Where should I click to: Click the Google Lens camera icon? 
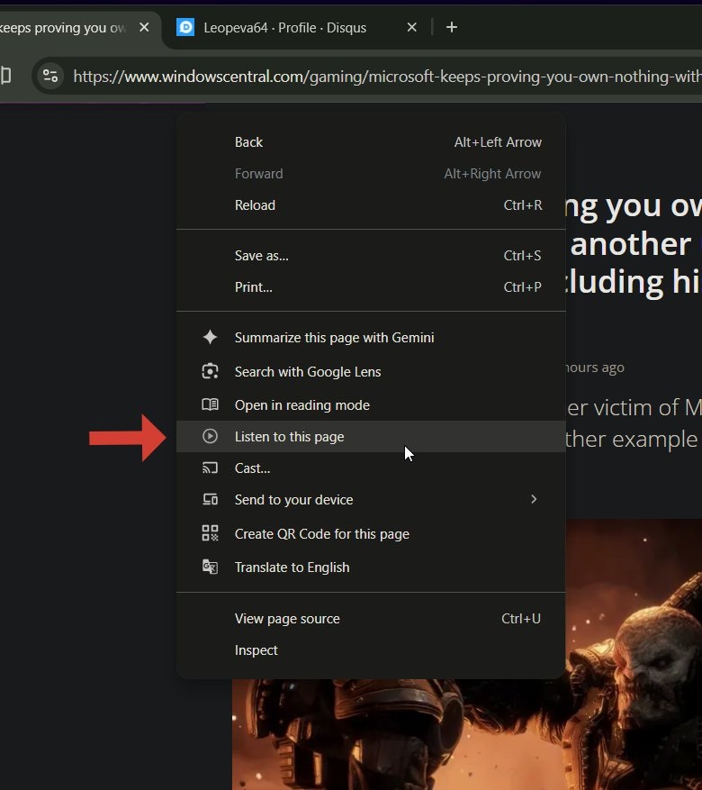click(x=210, y=371)
